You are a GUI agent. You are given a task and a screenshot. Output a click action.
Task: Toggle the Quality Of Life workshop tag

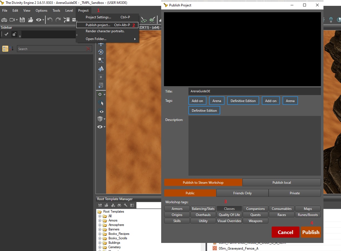(x=229, y=215)
